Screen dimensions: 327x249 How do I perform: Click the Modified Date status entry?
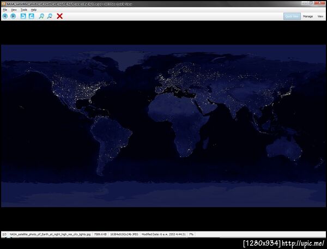click(163, 234)
